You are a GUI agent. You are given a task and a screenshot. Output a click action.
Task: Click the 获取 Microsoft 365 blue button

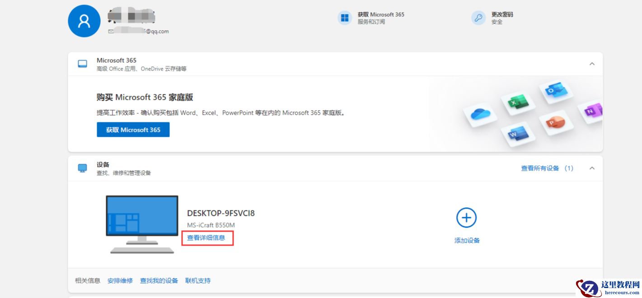tap(133, 130)
